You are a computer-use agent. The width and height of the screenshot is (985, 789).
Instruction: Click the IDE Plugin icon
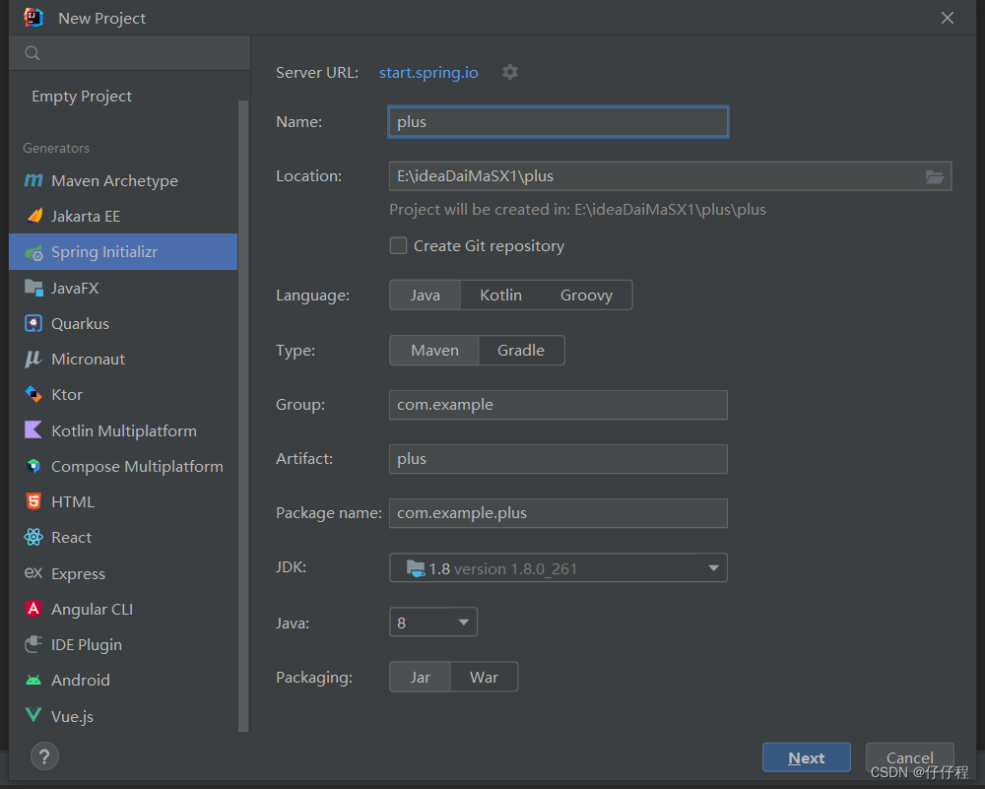(x=33, y=644)
